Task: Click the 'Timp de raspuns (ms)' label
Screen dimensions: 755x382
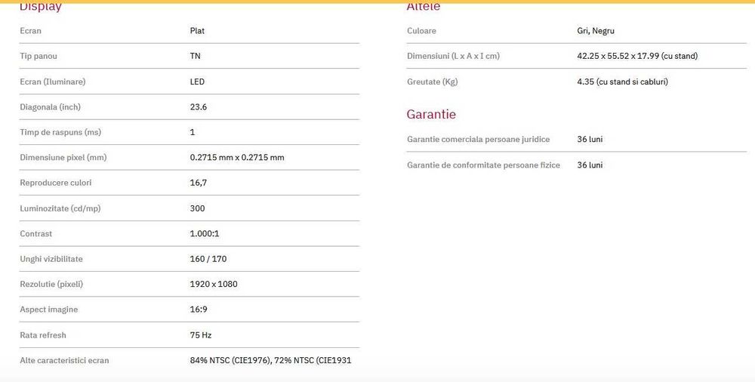Action: pyautogui.click(x=60, y=132)
